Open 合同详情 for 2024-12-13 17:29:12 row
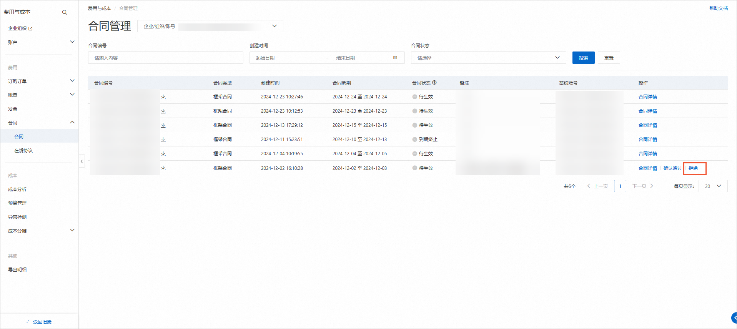737x329 pixels. point(648,125)
